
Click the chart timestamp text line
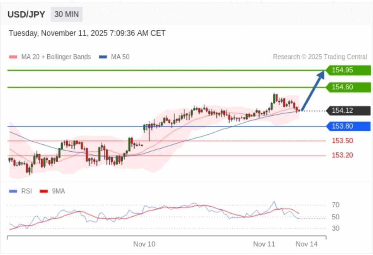point(87,33)
